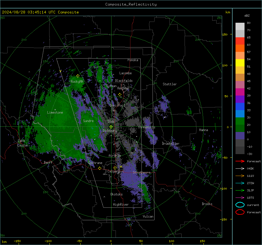Click the Sylvan label on the map
262x245 pixels.
pos(111,86)
